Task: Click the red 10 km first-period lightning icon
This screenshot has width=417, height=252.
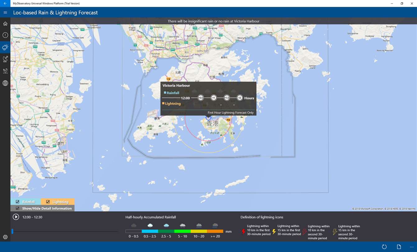Action: 243,232
